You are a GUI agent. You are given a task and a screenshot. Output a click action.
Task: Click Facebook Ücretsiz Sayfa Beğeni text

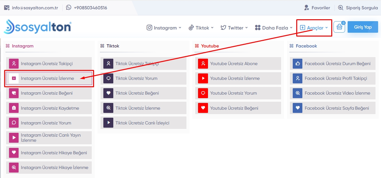tap(337, 108)
